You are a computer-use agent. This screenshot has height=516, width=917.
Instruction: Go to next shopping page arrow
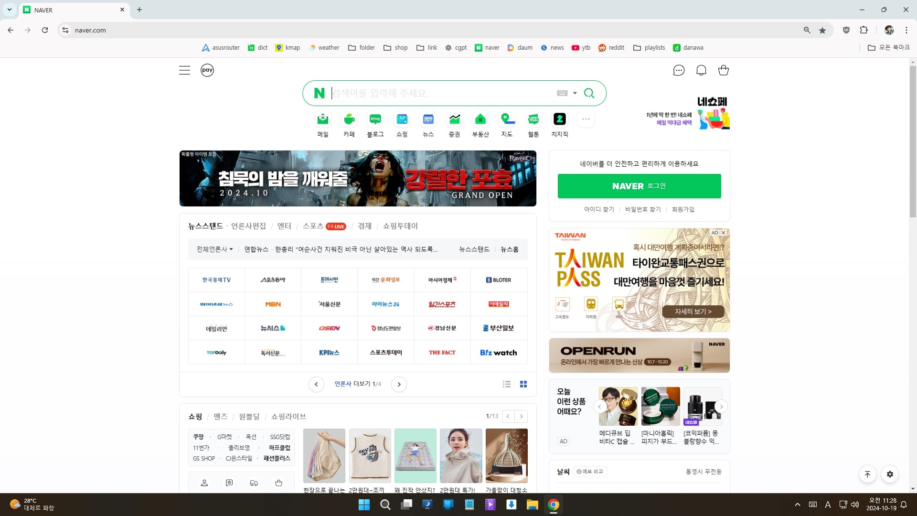point(522,417)
